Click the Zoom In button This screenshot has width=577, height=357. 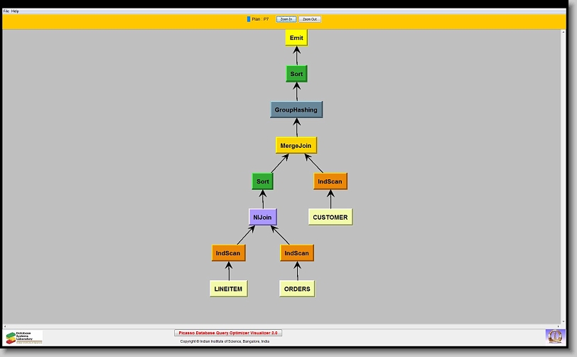[286, 19]
